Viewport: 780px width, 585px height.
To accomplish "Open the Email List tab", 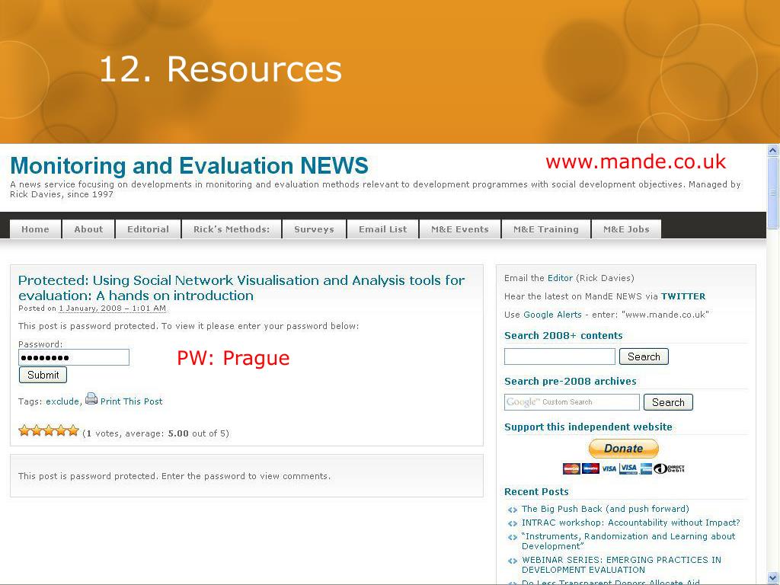I will (383, 229).
